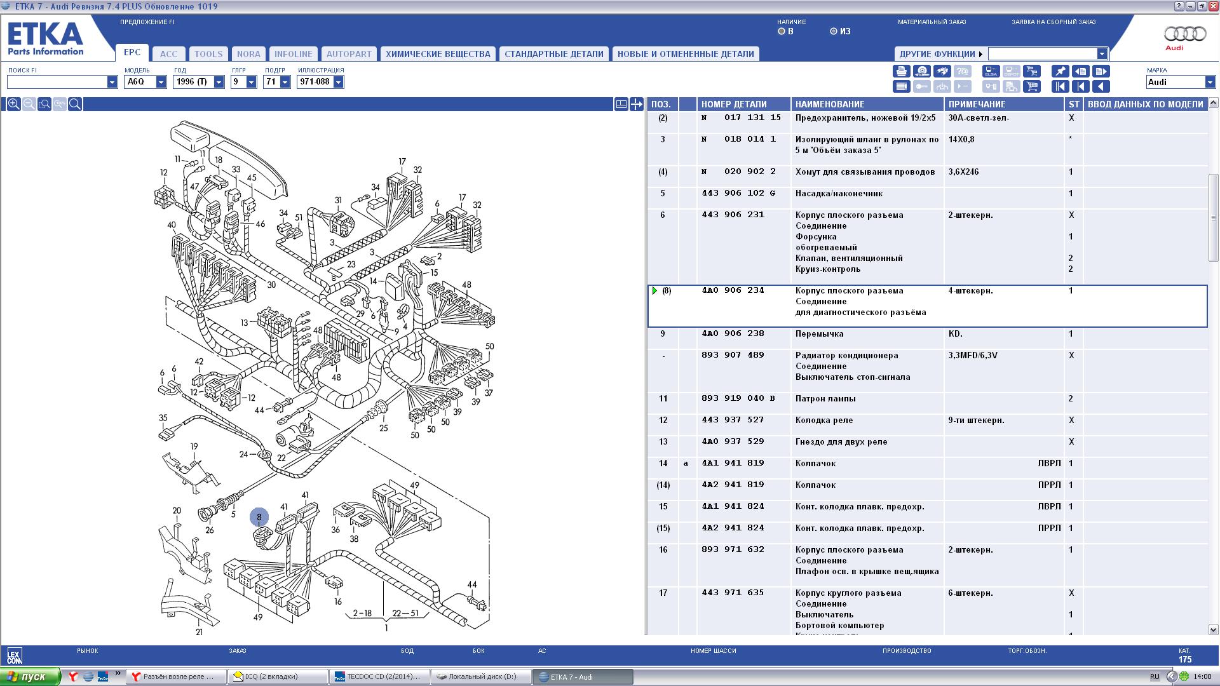Click the pushpin icon
The image size is (1220, 686).
click(1060, 71)
